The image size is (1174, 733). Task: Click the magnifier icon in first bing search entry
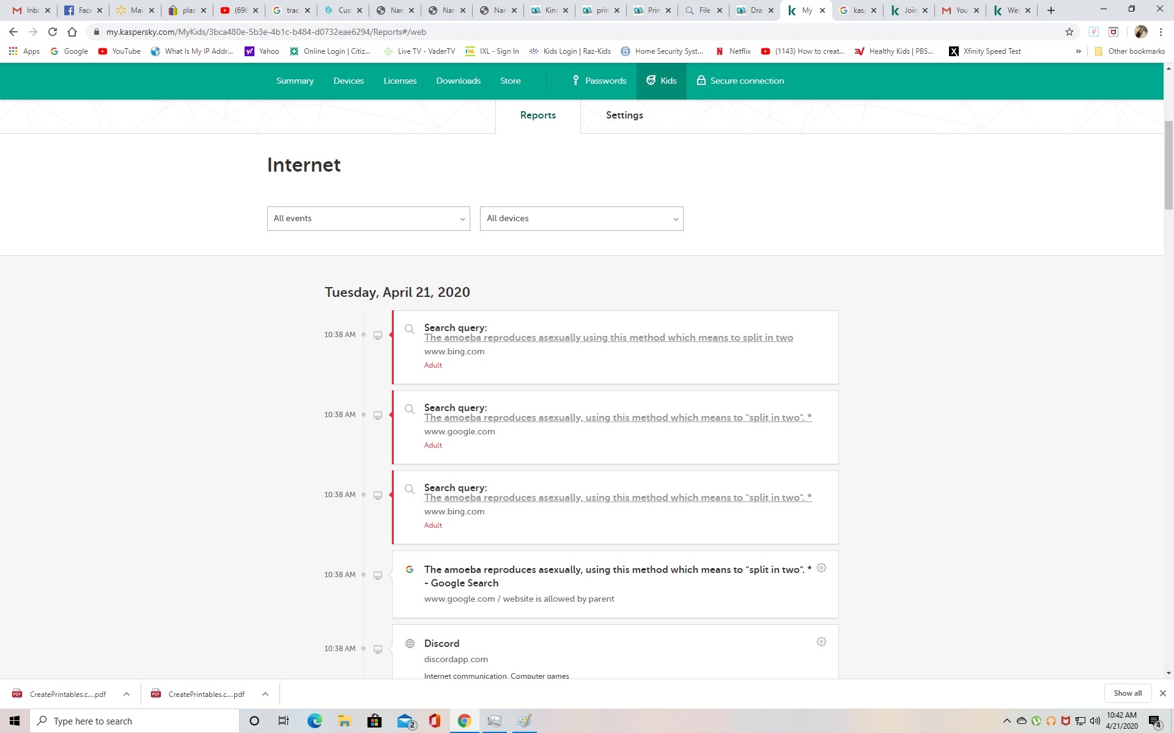coord(410,329)
